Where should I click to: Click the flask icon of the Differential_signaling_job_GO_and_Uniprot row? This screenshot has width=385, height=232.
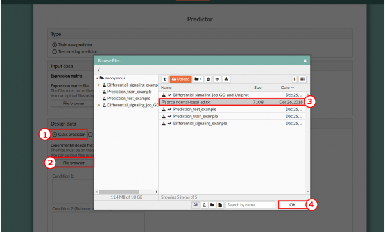pyautogui.click(x=164, y=95)
